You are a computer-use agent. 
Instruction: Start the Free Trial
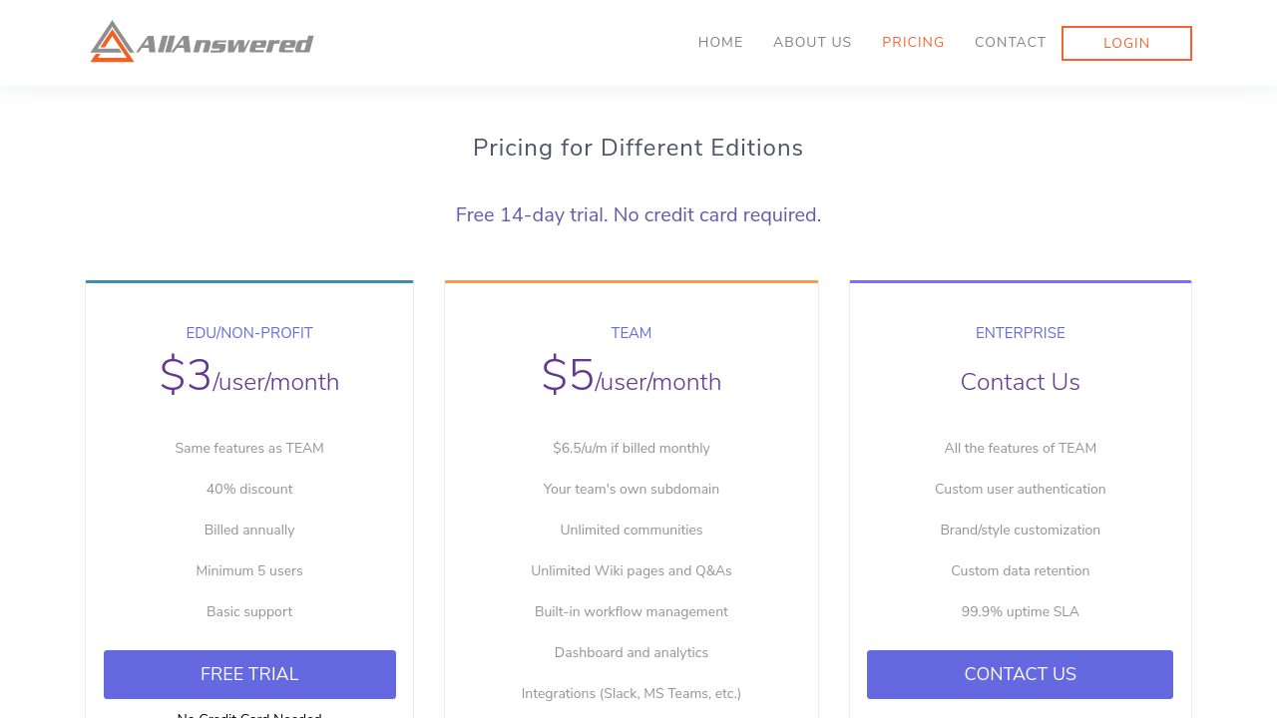click(x=249, y=674)
